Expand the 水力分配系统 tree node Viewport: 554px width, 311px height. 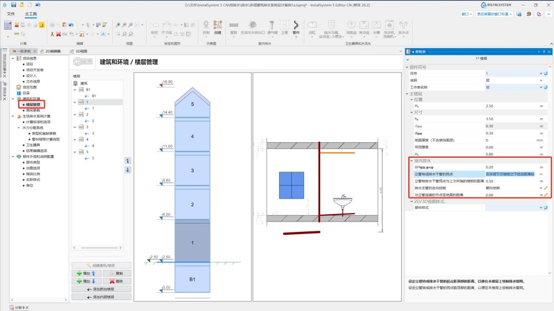point(19,127)
